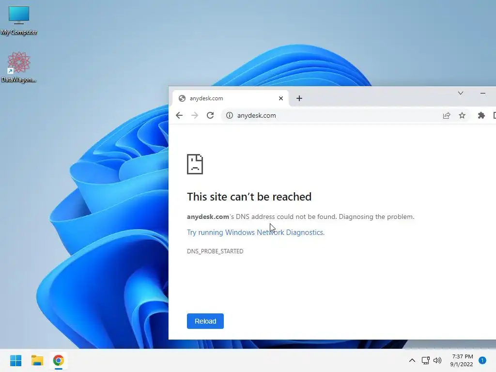Open a new tab with plus button
Image resolution: width=496 pixels, height=372 pixels.
[x=299, y=98]
